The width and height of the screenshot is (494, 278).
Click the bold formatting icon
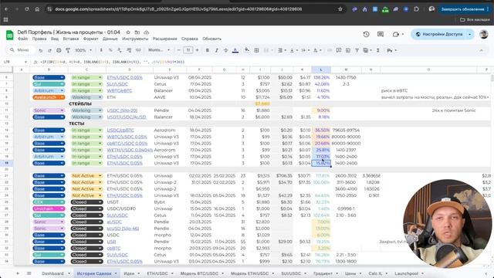(x=208, y=50)
